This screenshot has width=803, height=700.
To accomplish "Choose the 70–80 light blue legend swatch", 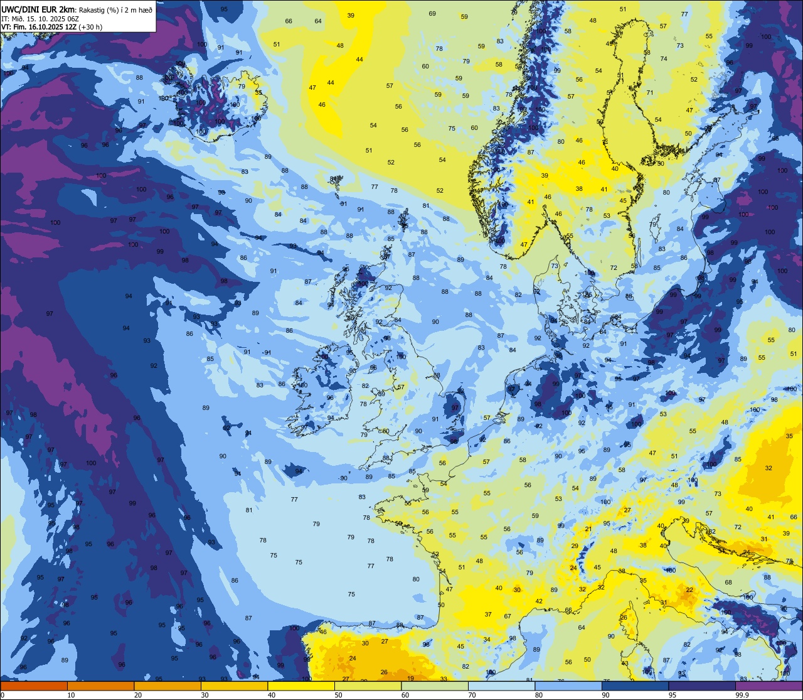I will coord(501,686).
